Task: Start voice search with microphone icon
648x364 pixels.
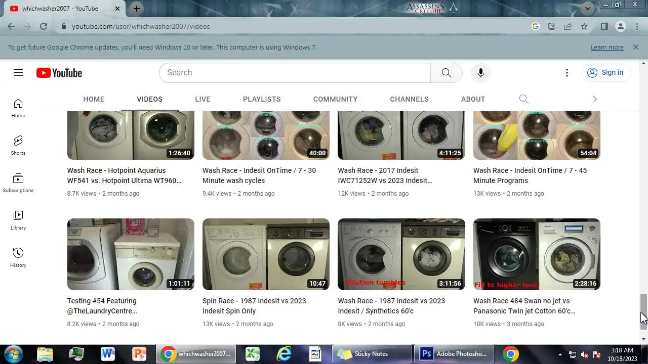Action: (x=480, y=73)
